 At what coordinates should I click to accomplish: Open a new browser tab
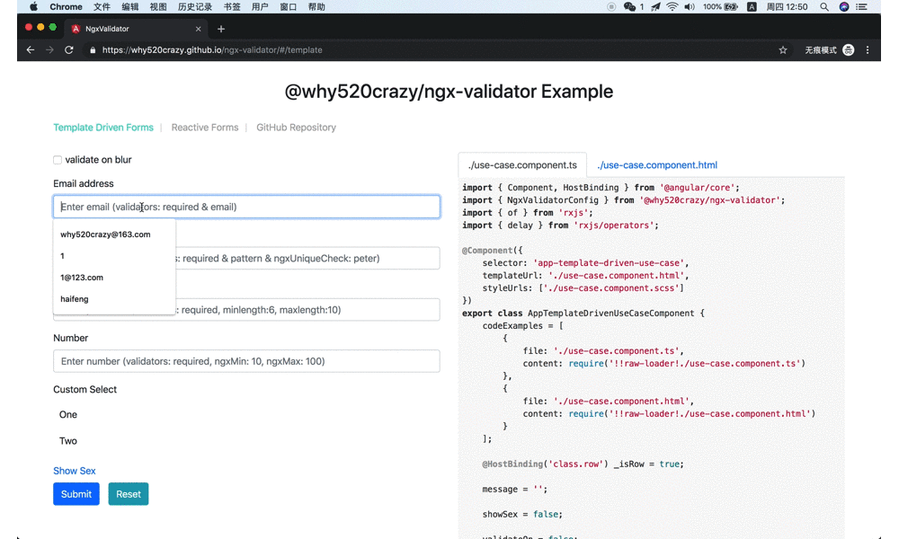pyautogui.click(x=221, y=29)
